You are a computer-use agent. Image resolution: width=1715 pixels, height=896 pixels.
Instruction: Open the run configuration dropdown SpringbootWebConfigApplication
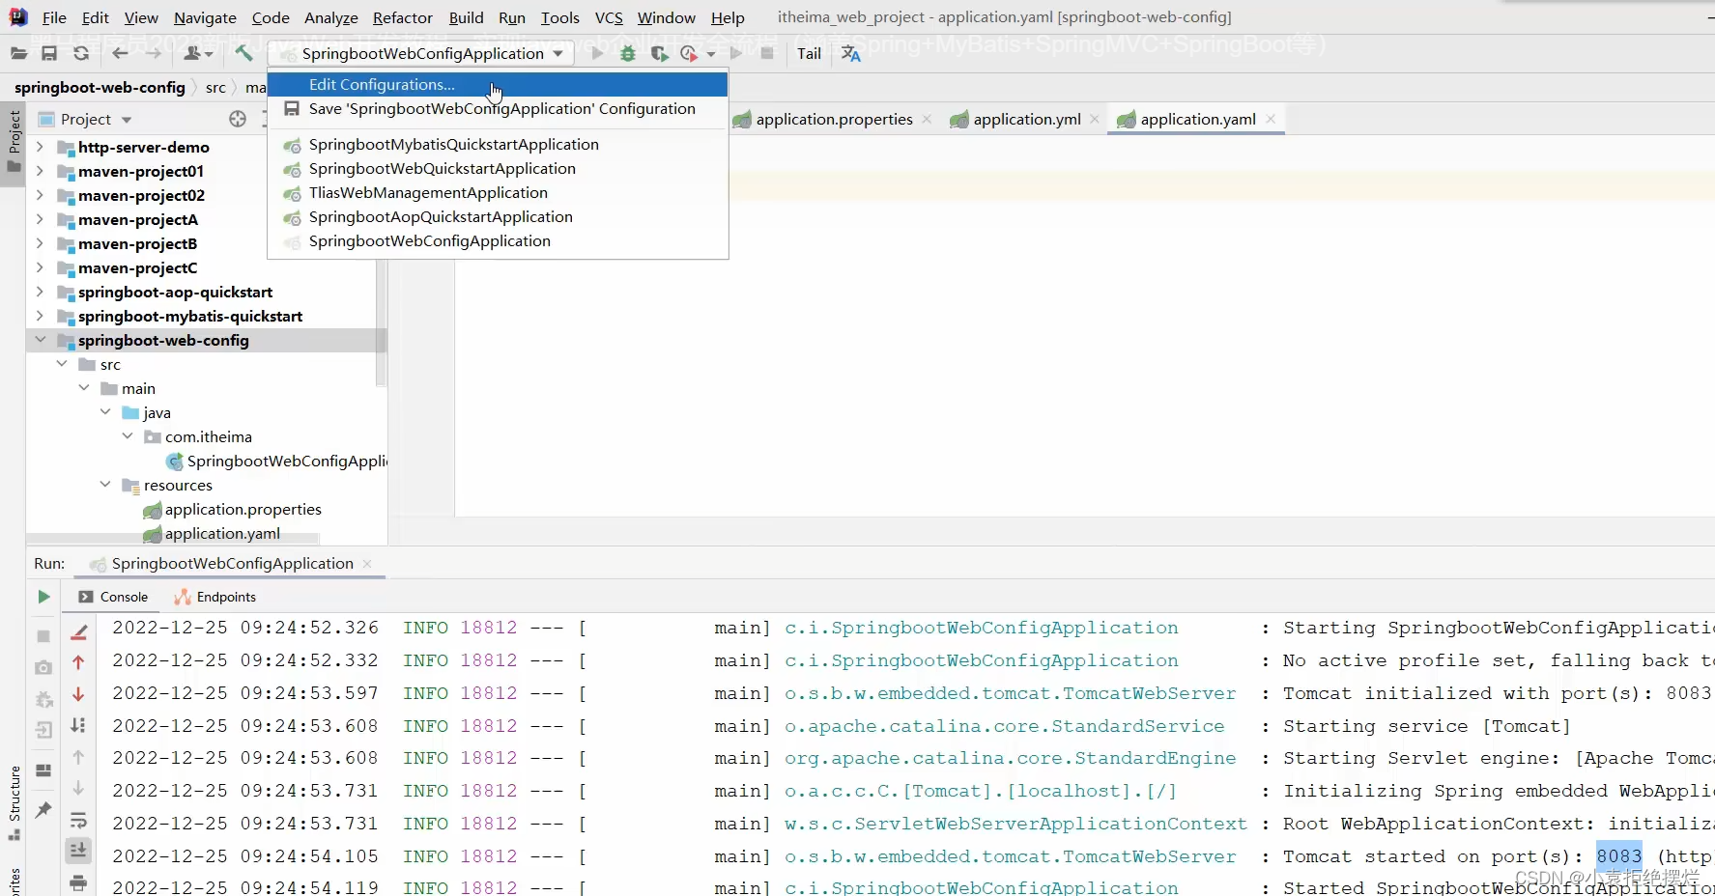[422, 54]
